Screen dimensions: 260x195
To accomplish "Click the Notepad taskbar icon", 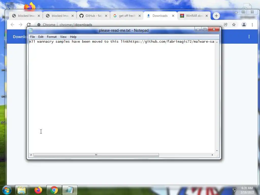I will (70, 190).
